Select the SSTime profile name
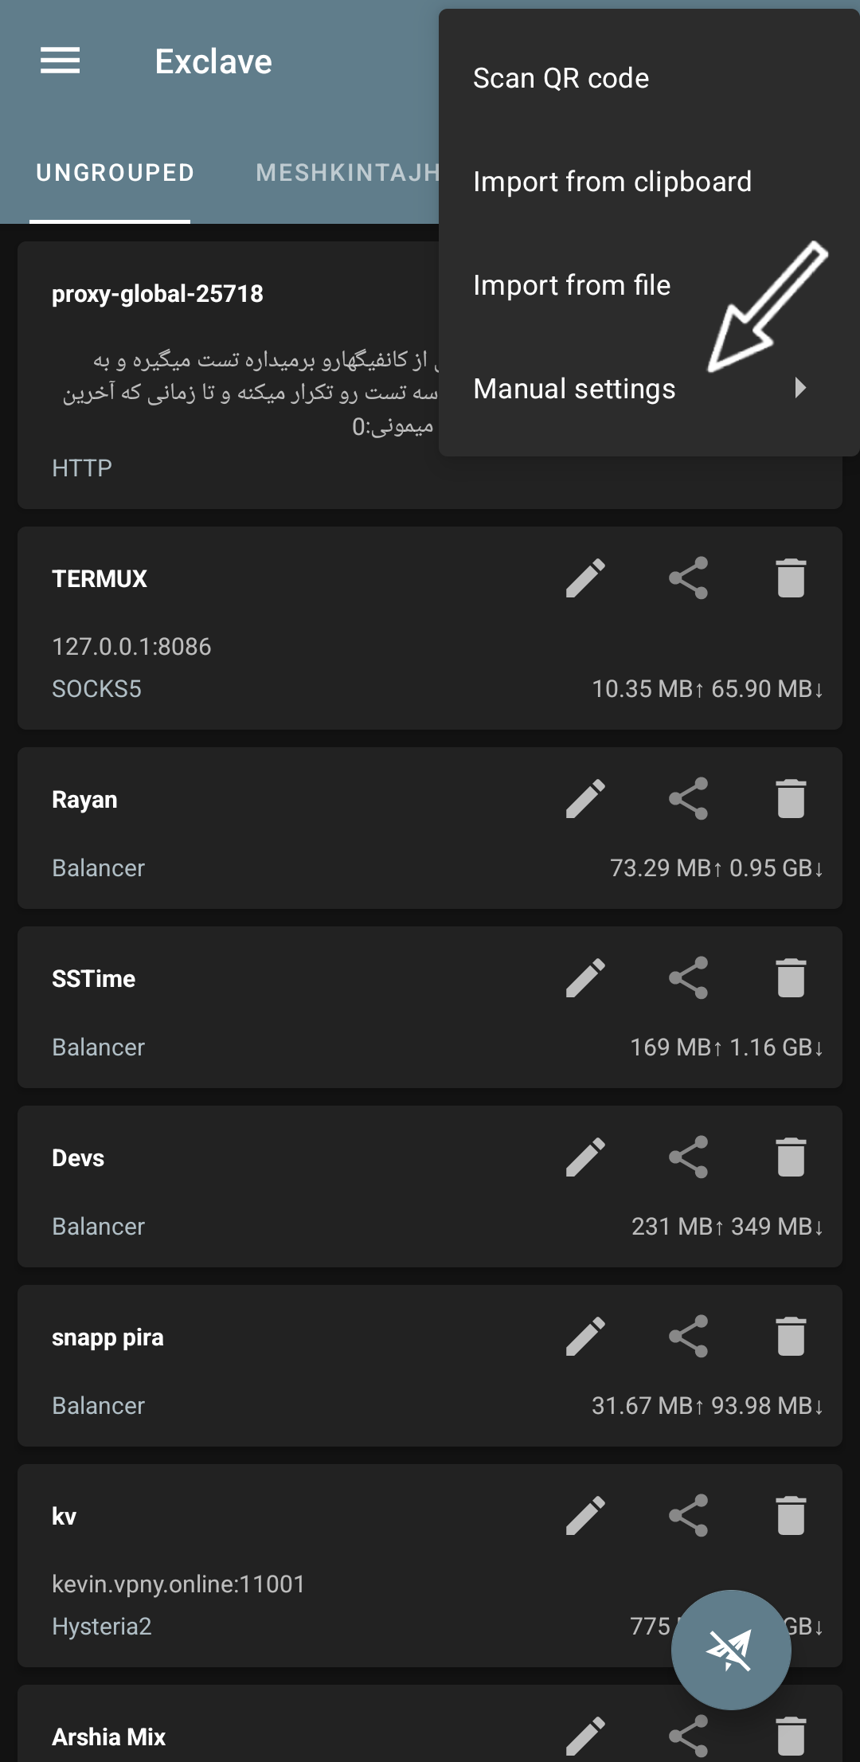Image resolution: width=860 pixels, height=1762 pixels. 93,979
